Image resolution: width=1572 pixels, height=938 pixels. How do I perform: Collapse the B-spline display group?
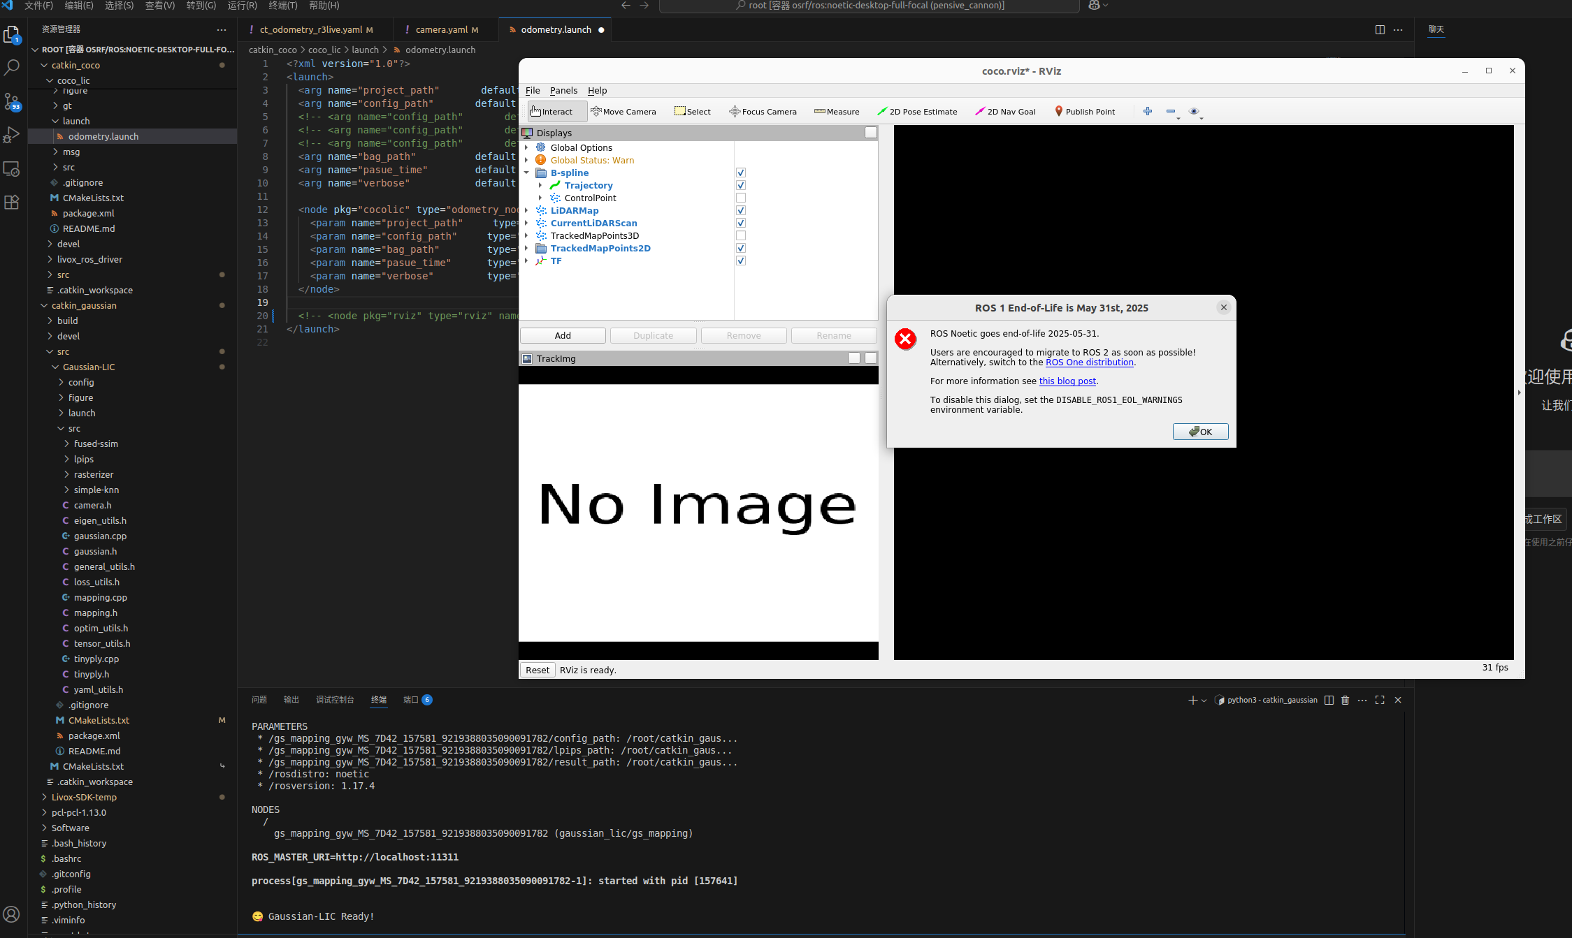tap(526, 173)
